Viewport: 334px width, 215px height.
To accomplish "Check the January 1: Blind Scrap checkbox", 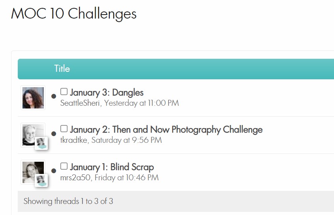I will point(64,166).
